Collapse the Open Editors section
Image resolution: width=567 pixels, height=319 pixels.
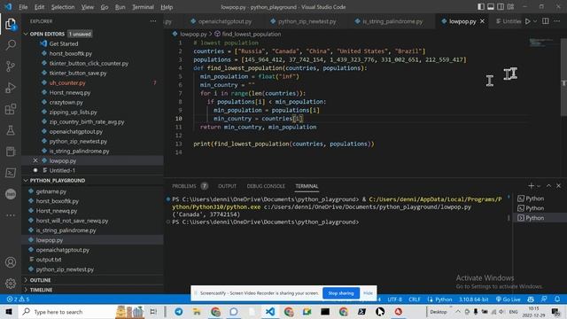[47, 34]
